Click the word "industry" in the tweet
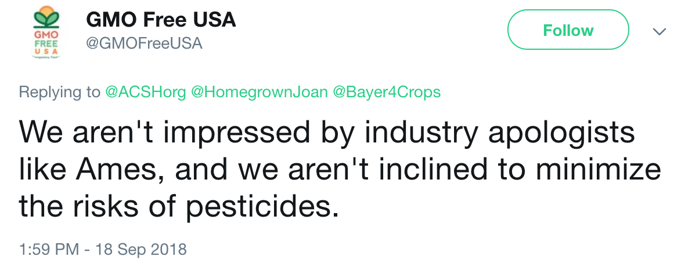681x271 pixels. [415, 134]
